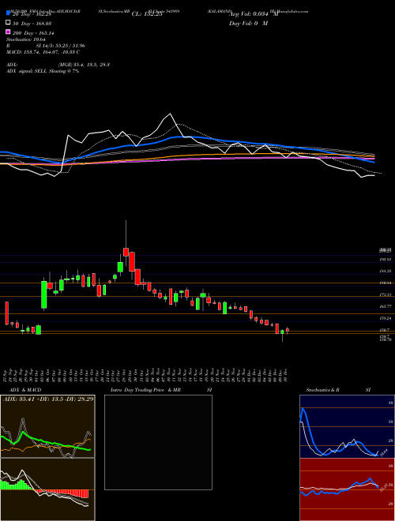Select the '50 Day = 168.08' legend text

(x=32, y=24)
